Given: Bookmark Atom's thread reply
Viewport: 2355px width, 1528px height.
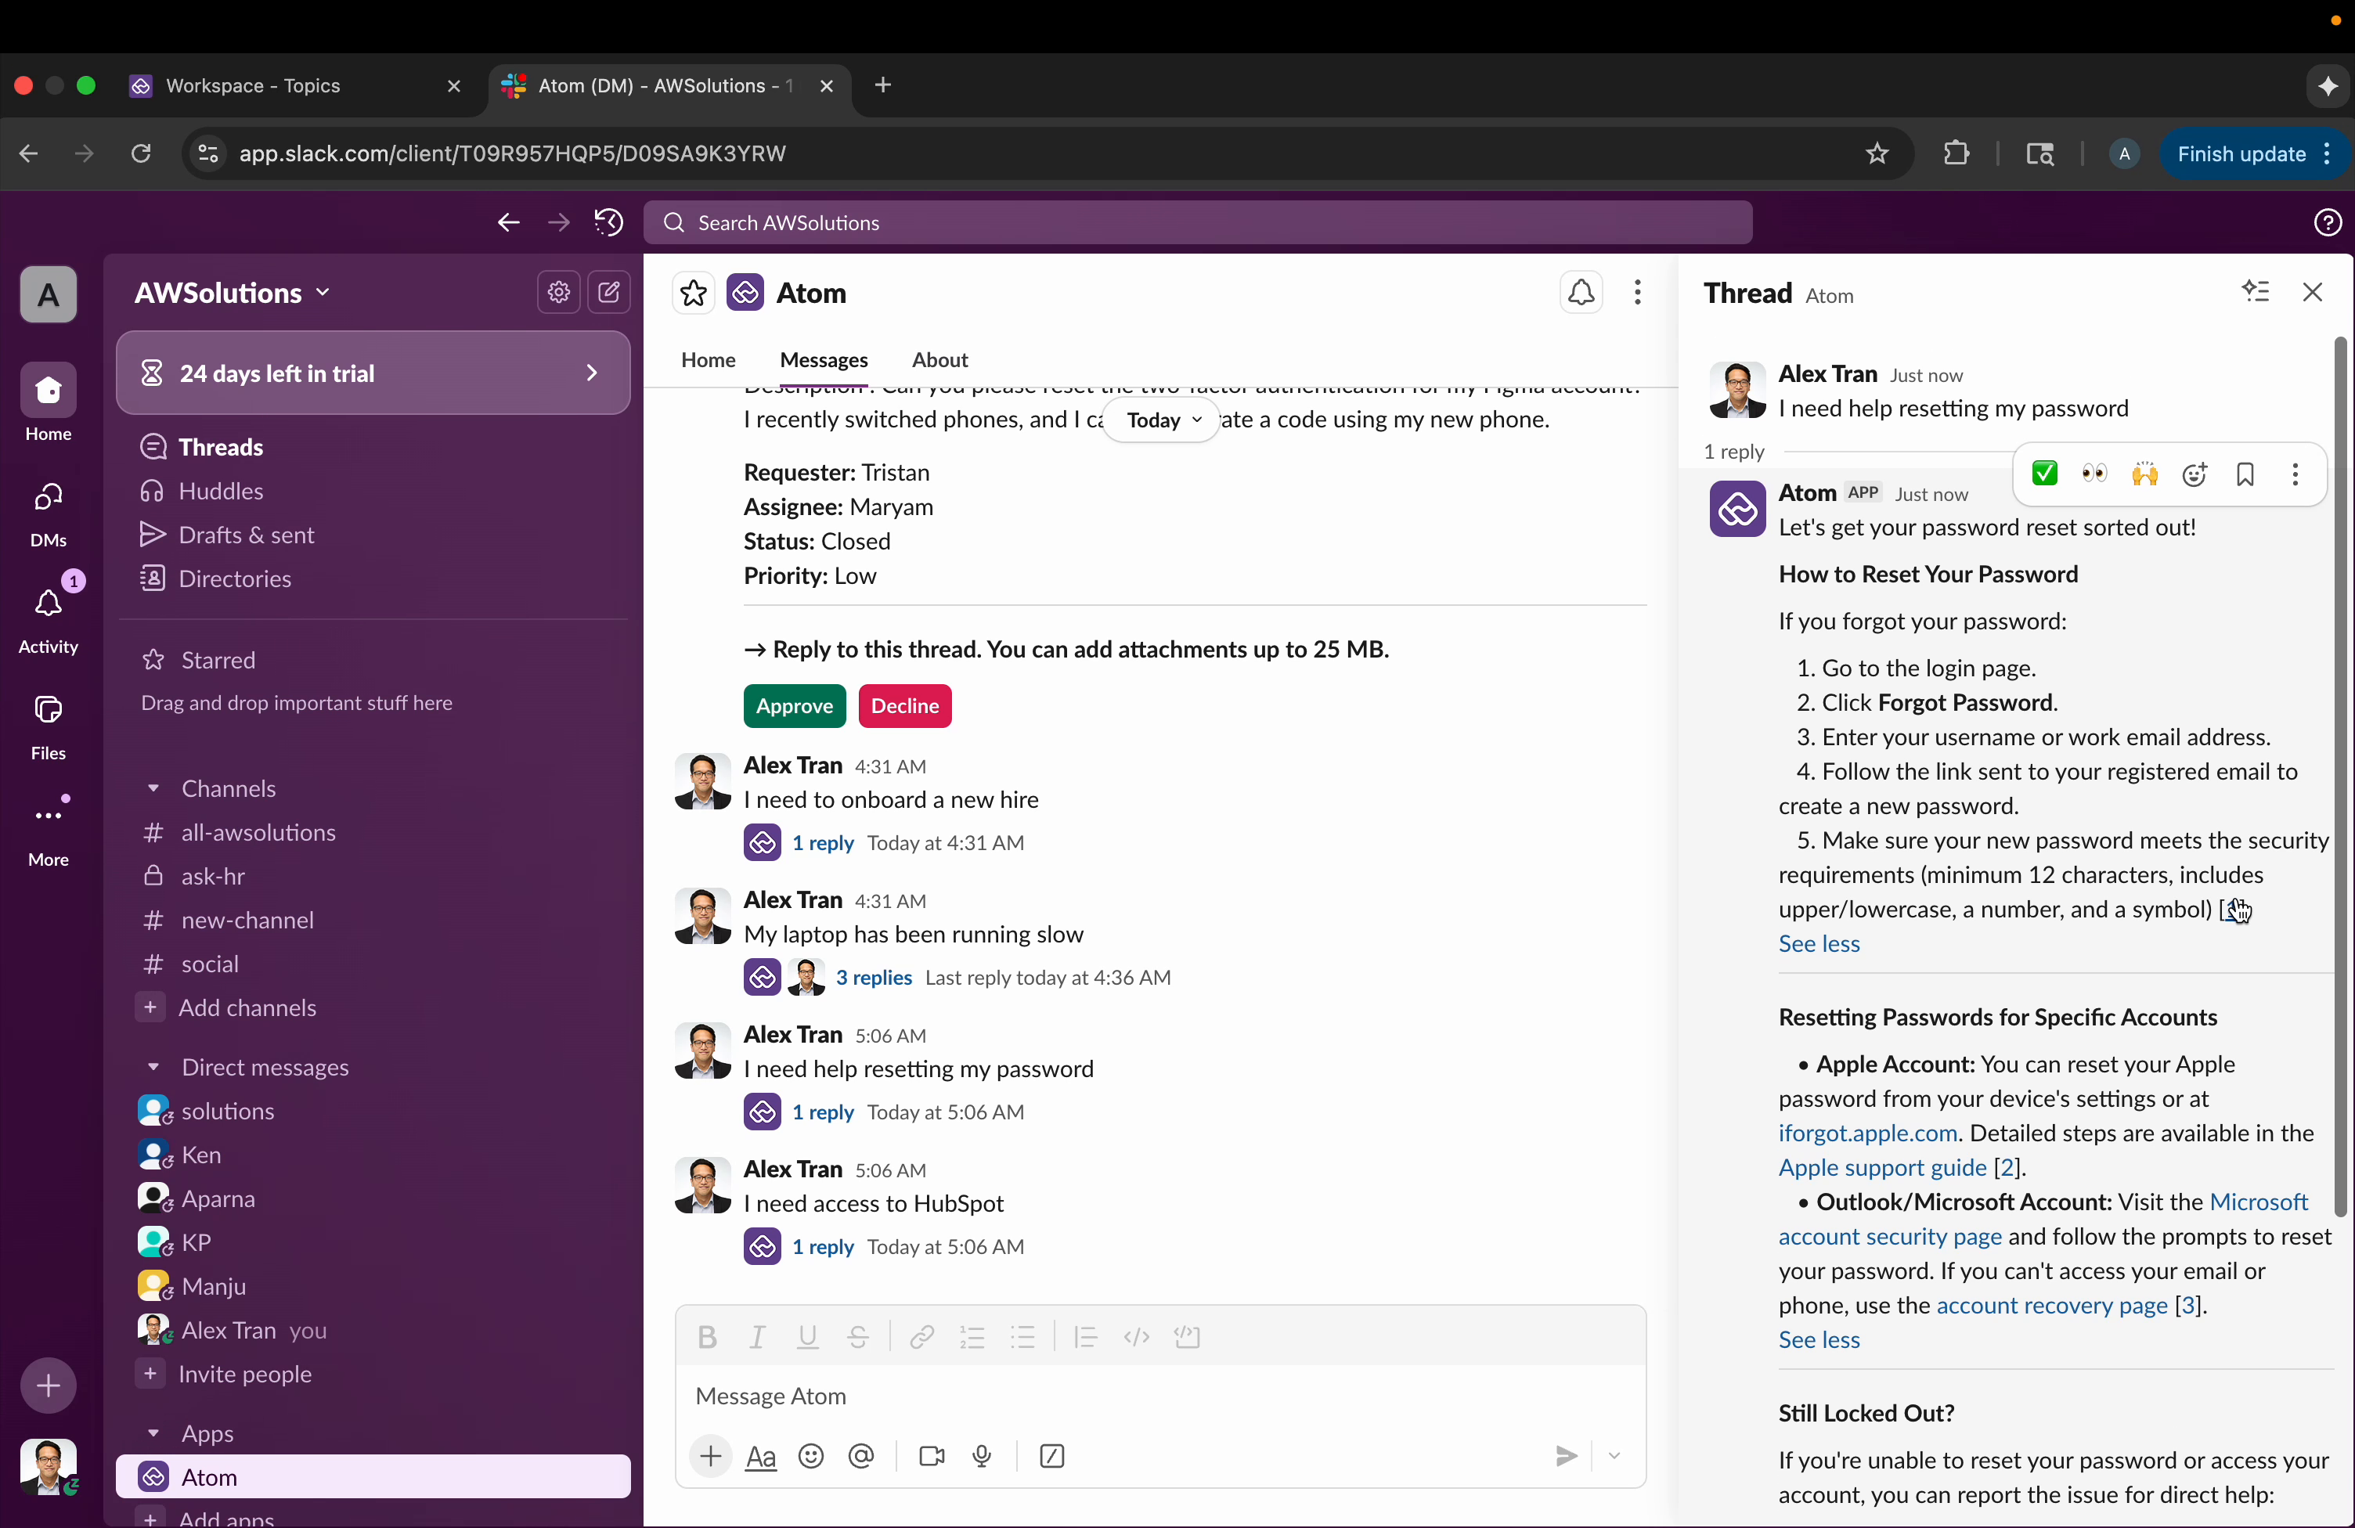Looking at the screenshot, I should click(2245, 474).
